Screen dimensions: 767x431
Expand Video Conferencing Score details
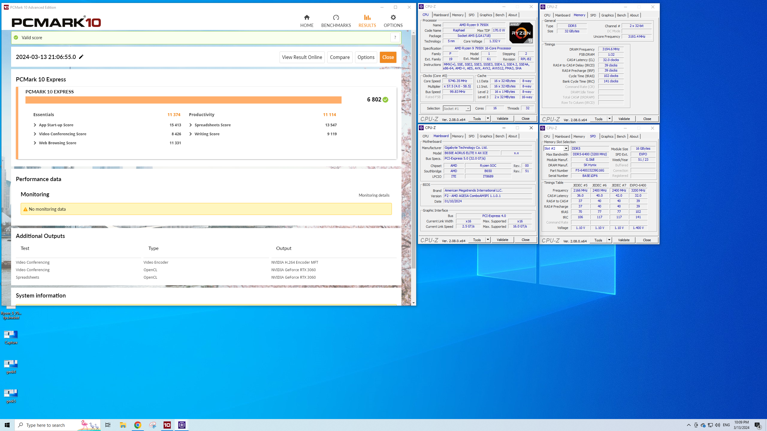pos(35,134)
